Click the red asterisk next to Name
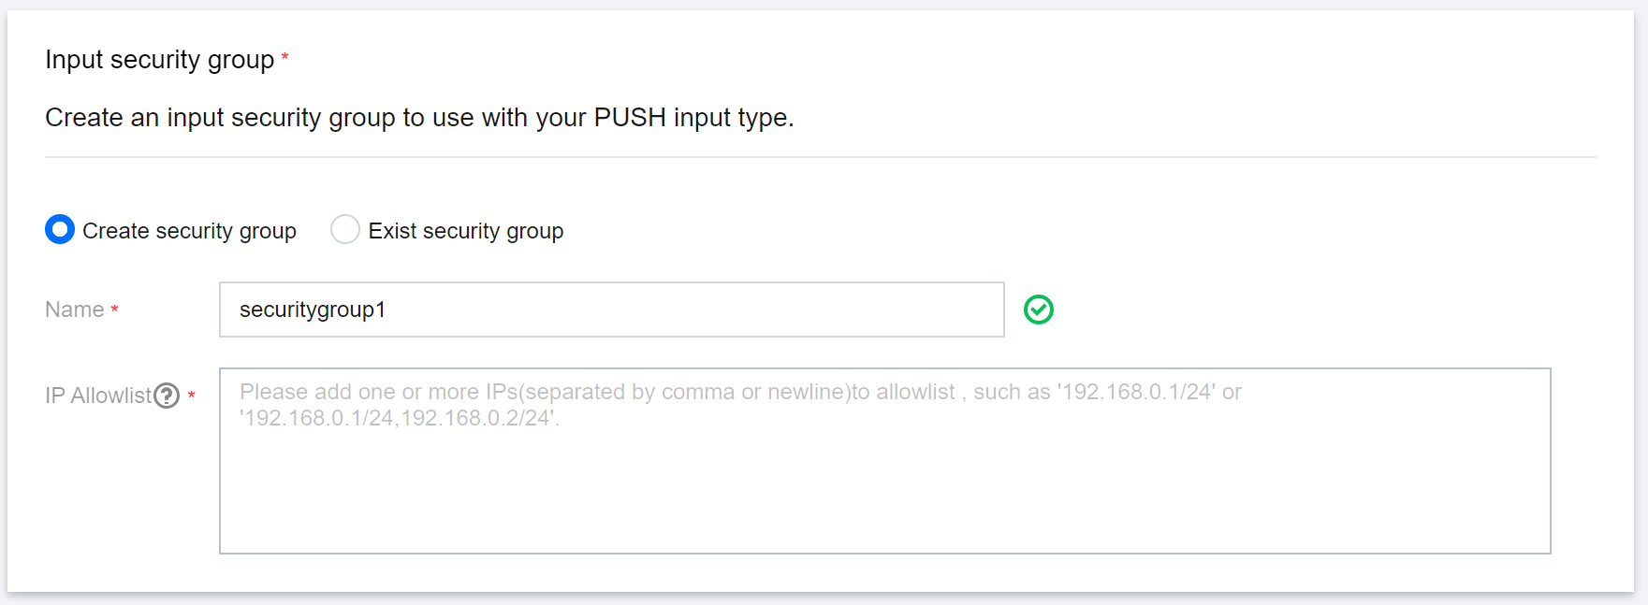Viewport: 1648px width, 605px height. pyautogui.click(x=115, y=310)
